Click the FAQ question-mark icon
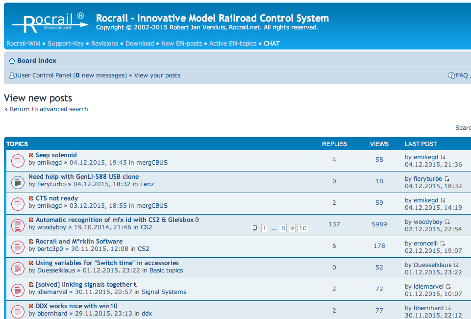Viewport: 471px width, 319px height. tap(451, 75)
